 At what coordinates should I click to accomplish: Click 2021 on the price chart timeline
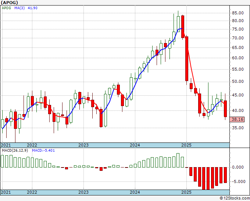pyautogui.click(x=6, y=145)
